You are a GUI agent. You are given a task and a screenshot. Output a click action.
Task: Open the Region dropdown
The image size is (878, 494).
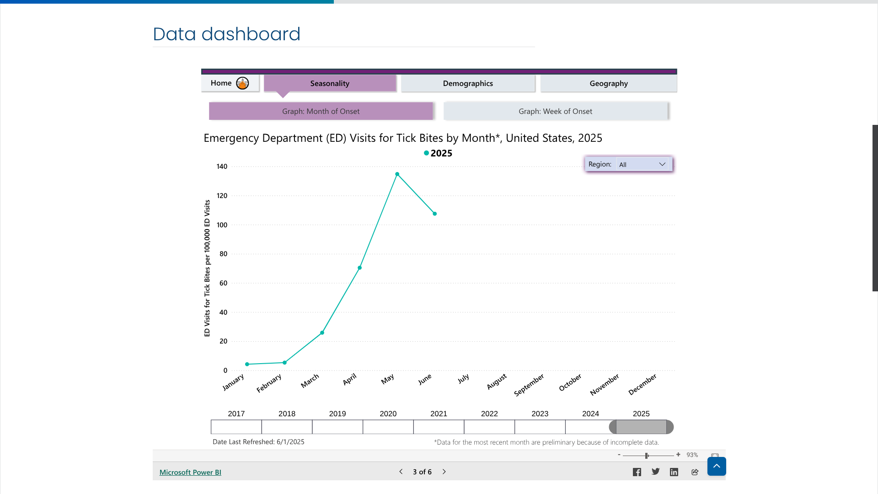(x=642, y=164)
